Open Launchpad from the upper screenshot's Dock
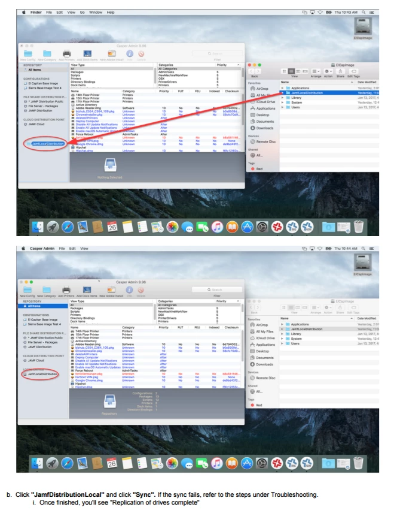This screenshot has width=394, height=513. click(x=53, y=227)
